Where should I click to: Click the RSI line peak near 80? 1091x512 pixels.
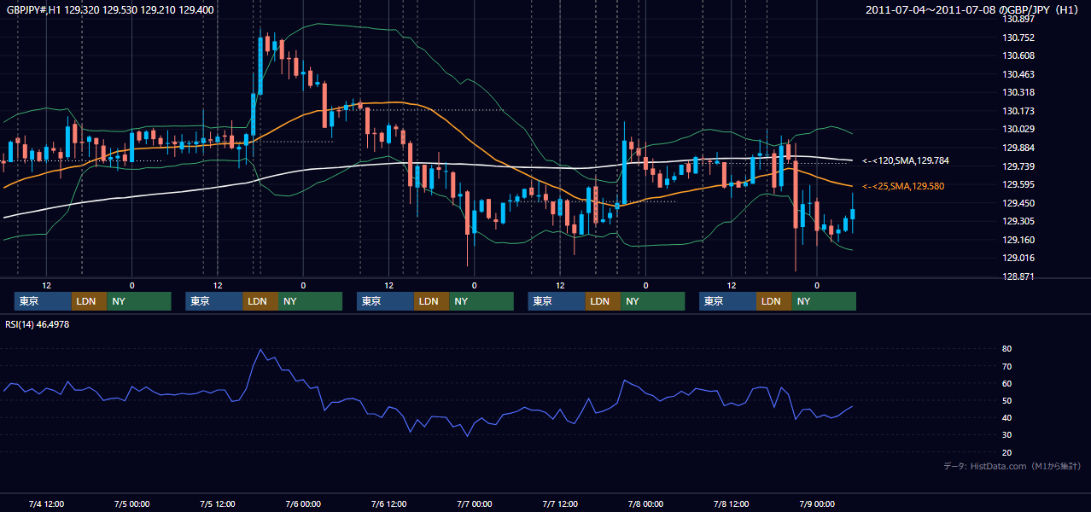(260, 350)
